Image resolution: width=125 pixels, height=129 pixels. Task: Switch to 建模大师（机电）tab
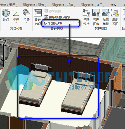pos(64,5)
